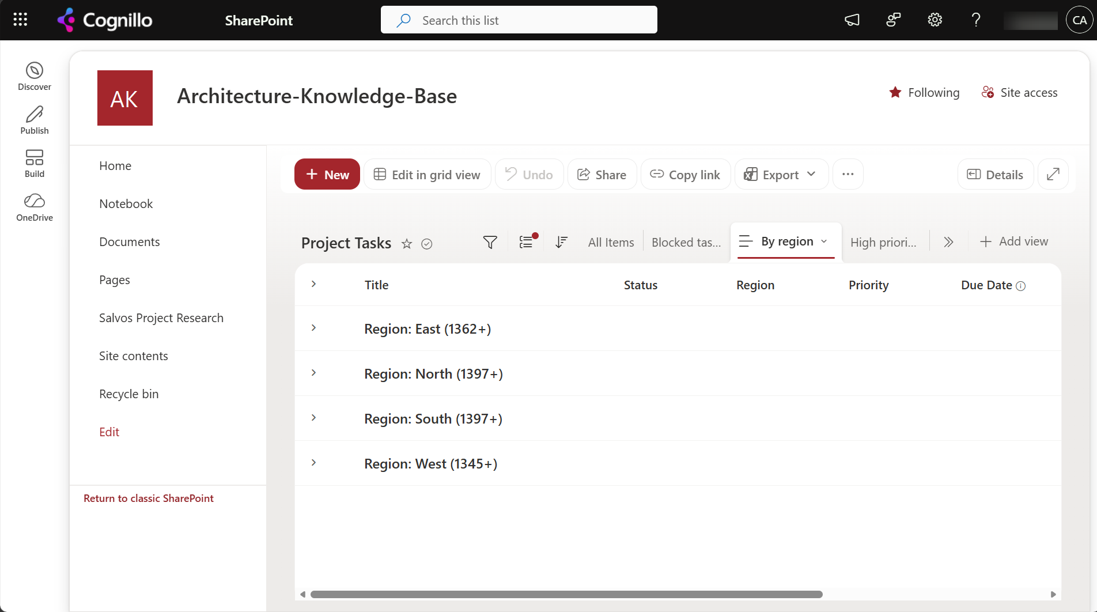Screen dimensions: 1097x612
Task: Open the Help question mark icon
Action: (x=976, y=20)
